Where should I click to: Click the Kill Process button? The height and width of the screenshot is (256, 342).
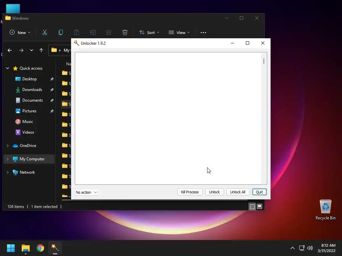pyautogui.click(x=190, y=192)
